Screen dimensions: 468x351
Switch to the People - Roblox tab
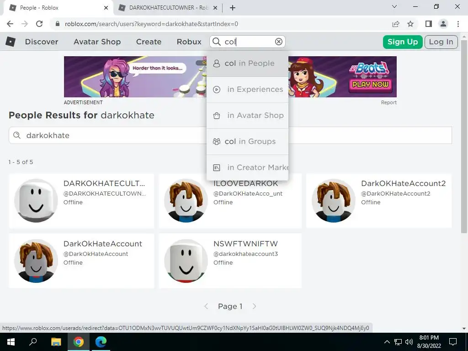coord(58,8)
